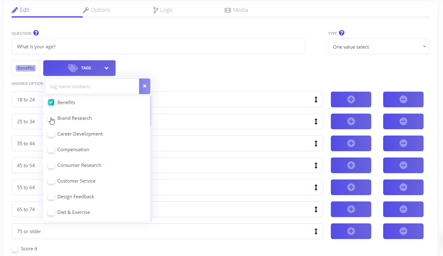
Task: Remove the 75 or older answer option
Action: click(x=403, y=231)
